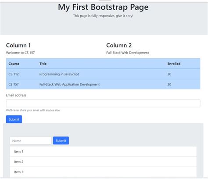Select Item 3 in the list
This screenshot has width=208, height=179.
(103, 172)
